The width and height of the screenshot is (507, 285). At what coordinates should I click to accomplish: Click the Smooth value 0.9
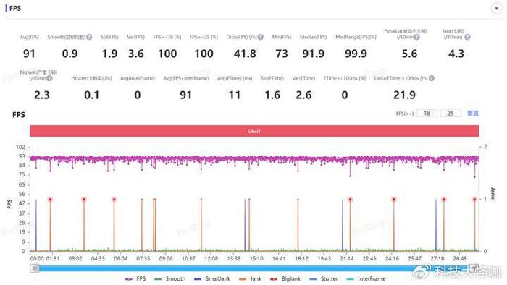(70, 54)
